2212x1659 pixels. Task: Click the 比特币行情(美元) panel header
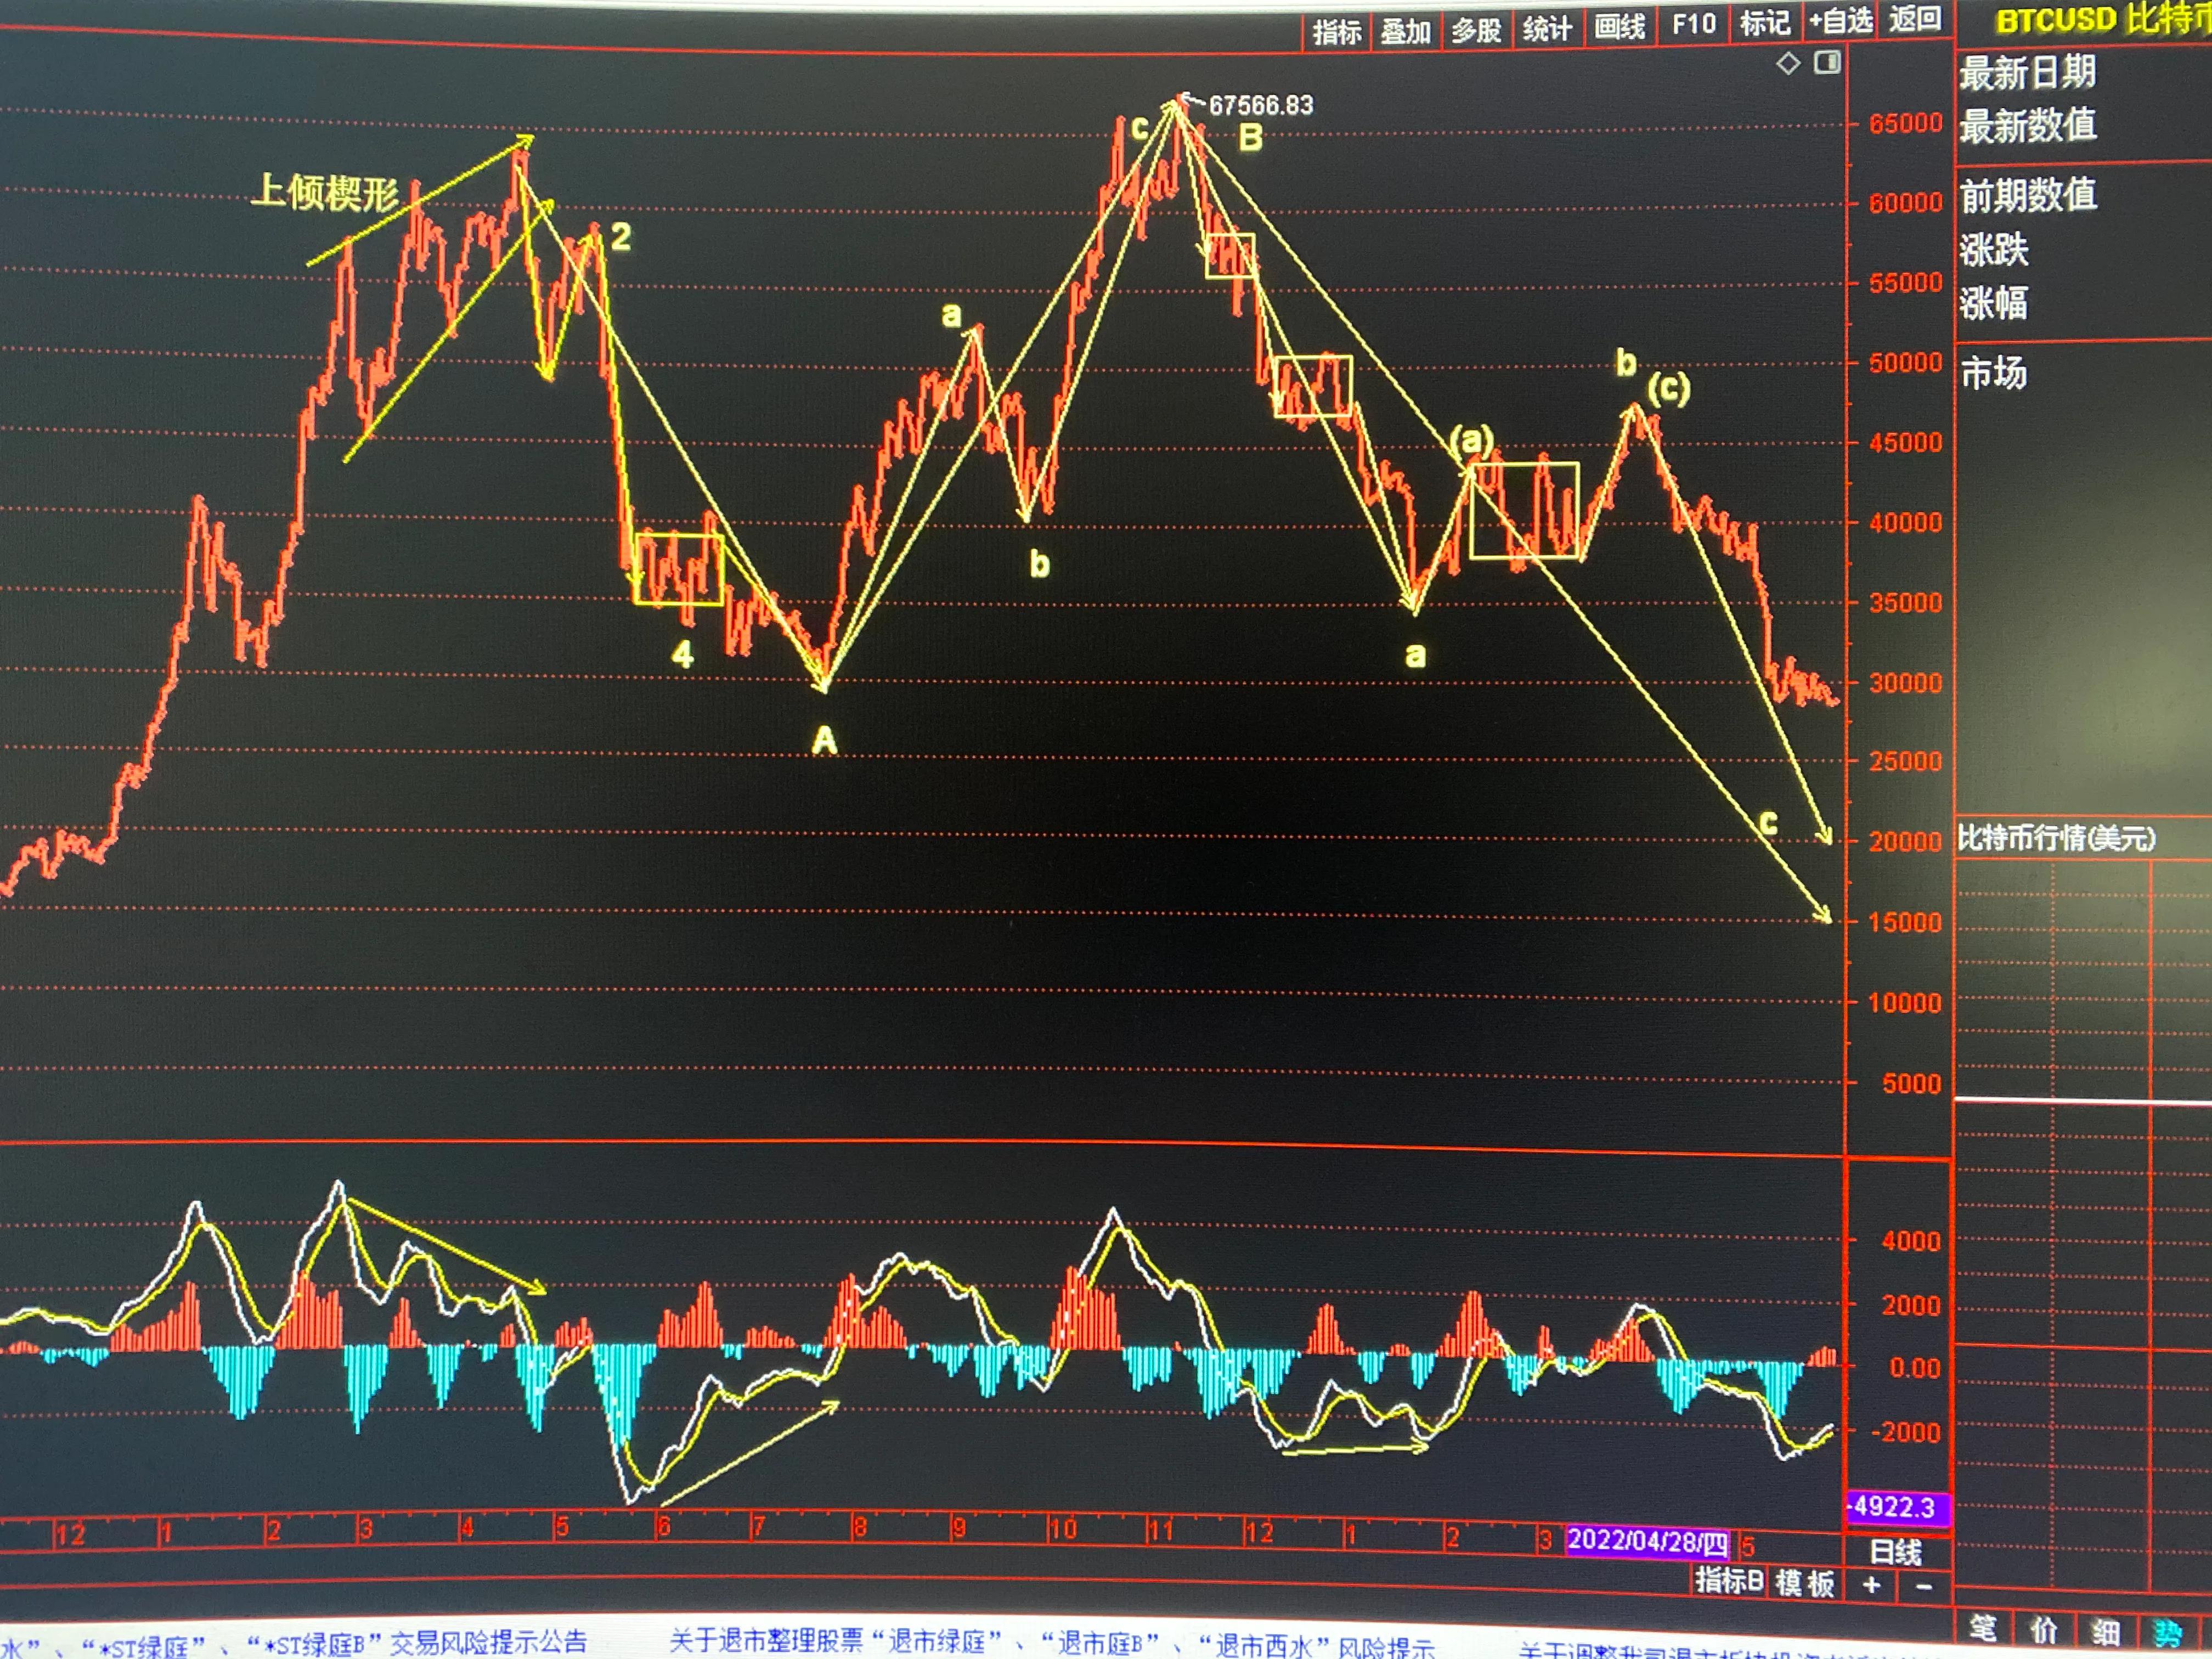pyautogui.click(x=2056, y=838)
